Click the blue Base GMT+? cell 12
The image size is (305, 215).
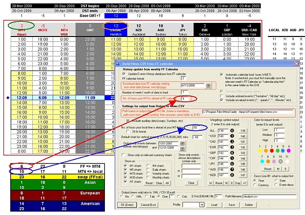point(116,16)
